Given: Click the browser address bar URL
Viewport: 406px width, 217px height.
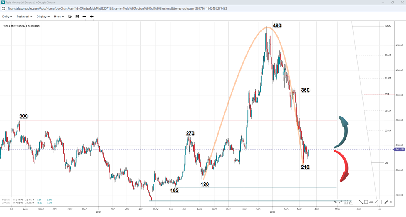Looking at the screenshot, I should point(117,8).
